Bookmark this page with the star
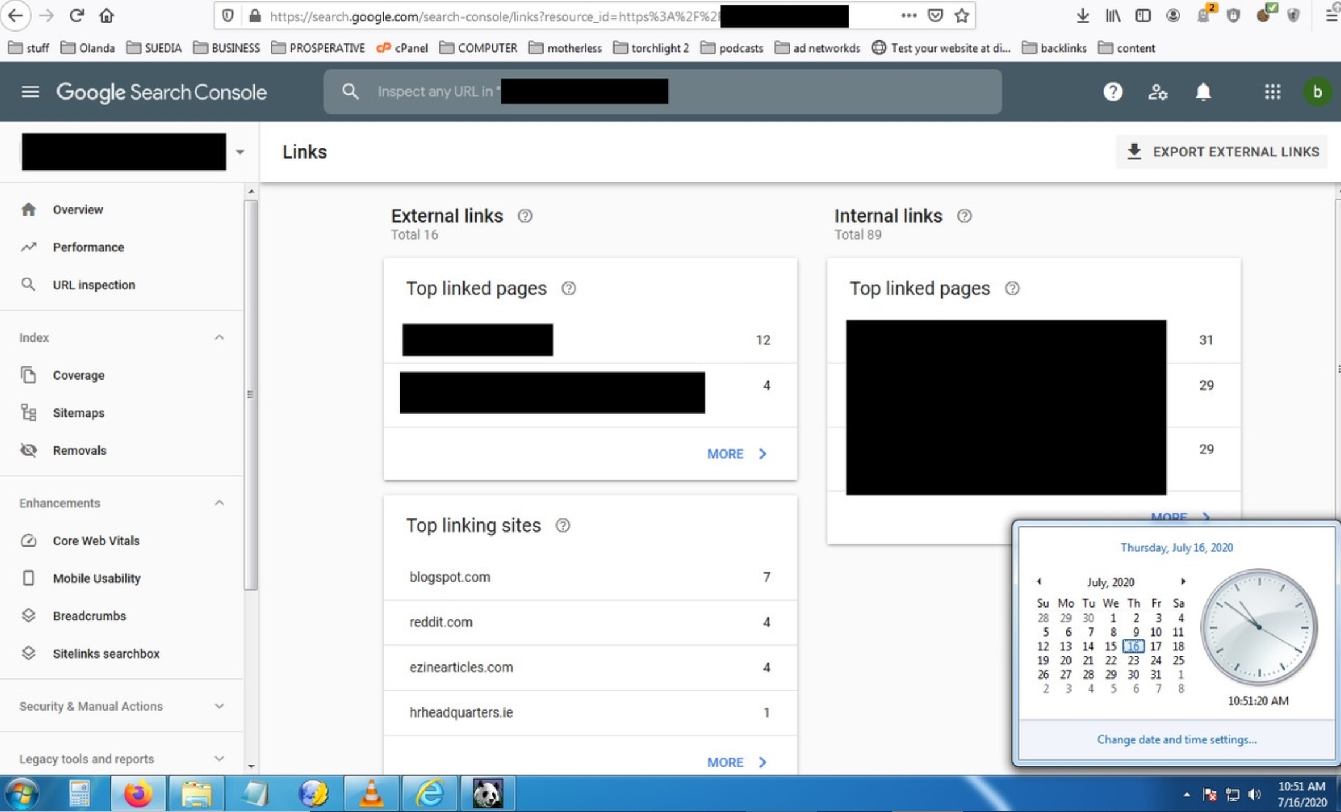The image size is (1341, 812). pos(961,16)
